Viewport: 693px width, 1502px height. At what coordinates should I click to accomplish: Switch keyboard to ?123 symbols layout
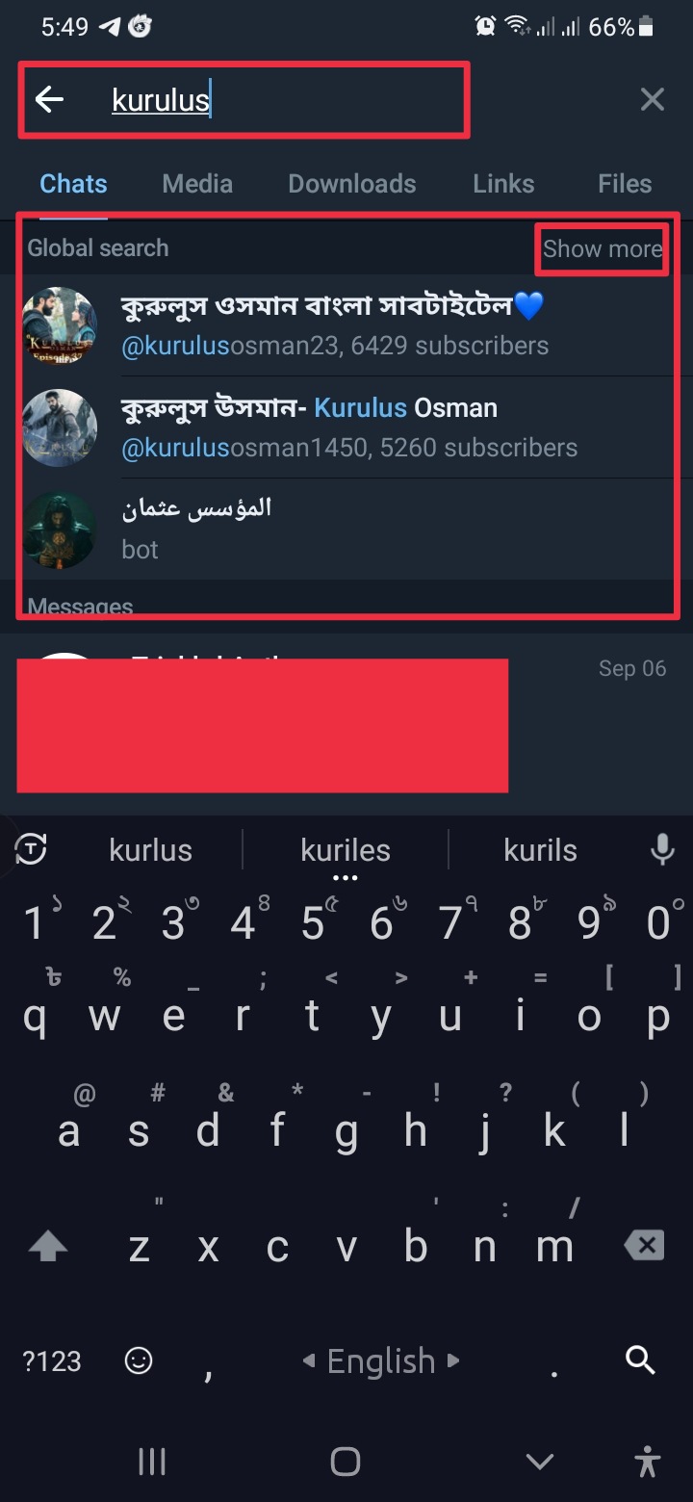(x=52, y=1360)
